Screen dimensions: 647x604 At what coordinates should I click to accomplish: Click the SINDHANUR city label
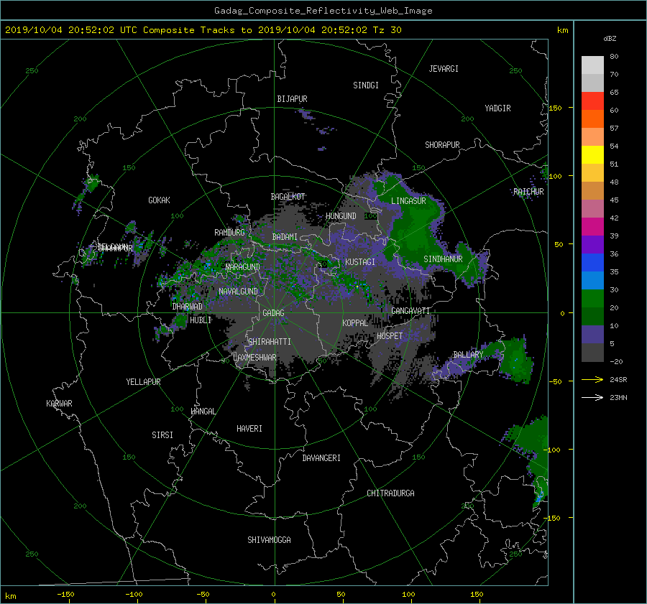point(443,259)
